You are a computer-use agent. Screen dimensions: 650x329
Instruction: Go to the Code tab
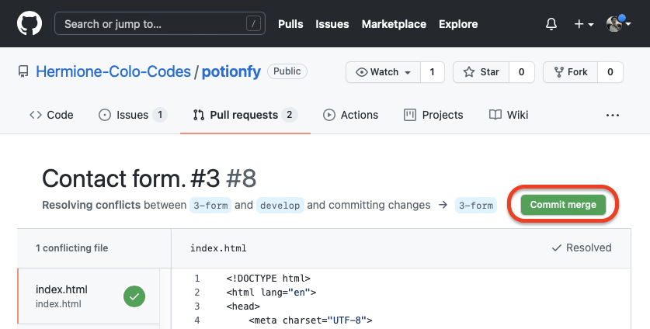51,115
